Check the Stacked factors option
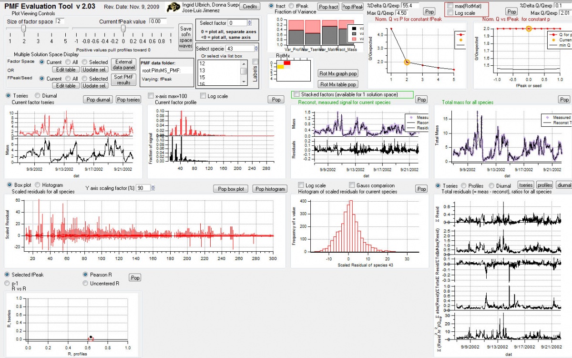The image size is (572, 358). pos(296,94)
